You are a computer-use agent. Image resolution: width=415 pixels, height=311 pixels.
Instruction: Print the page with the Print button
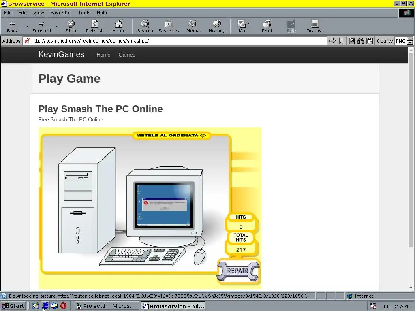click(267, 26)
